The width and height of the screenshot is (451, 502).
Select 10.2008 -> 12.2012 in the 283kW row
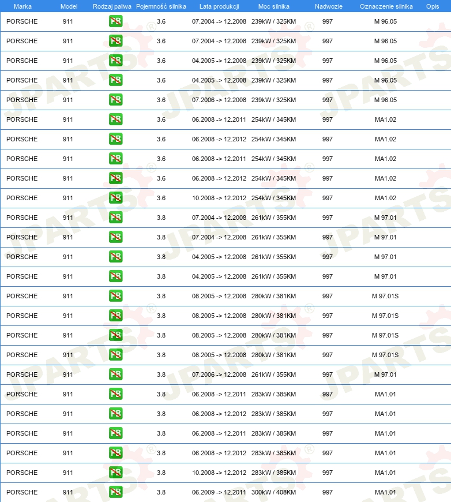pos(219,473)
